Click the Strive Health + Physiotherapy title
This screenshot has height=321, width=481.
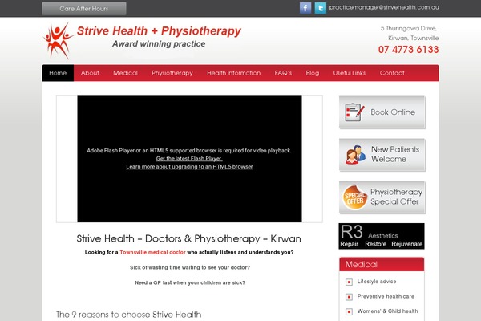click(159, 30)
